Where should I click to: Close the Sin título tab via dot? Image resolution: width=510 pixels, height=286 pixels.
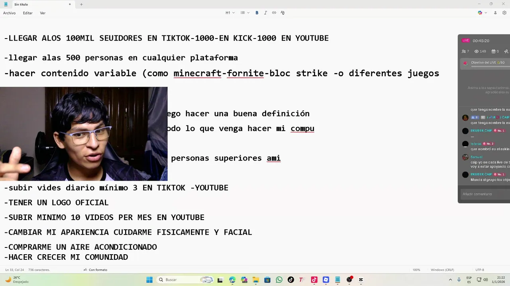[x=70, y=4]
